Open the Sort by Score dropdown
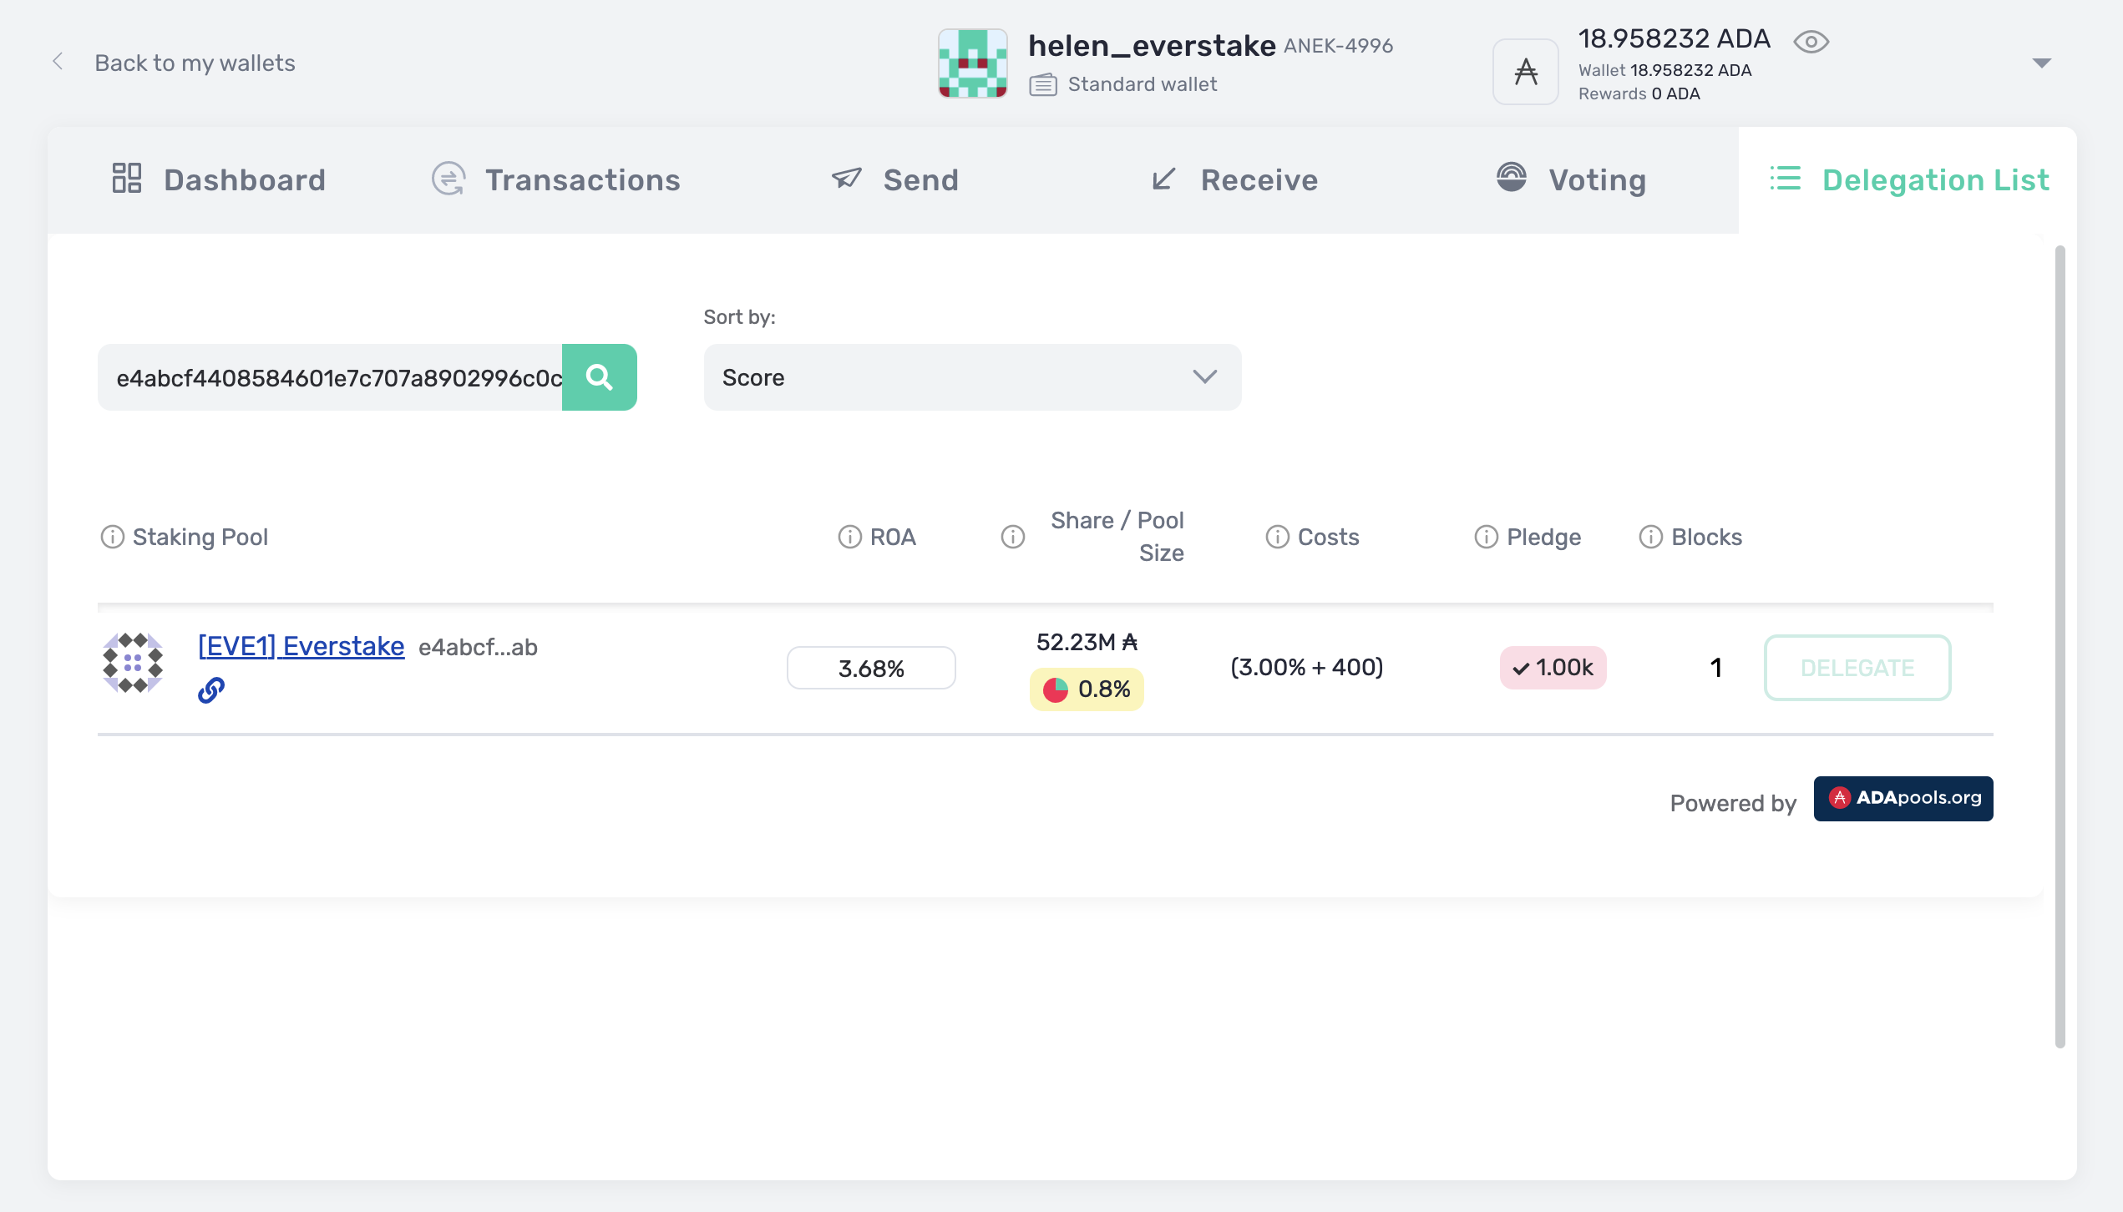The image size is (2123, 1212). pos(971,376)
